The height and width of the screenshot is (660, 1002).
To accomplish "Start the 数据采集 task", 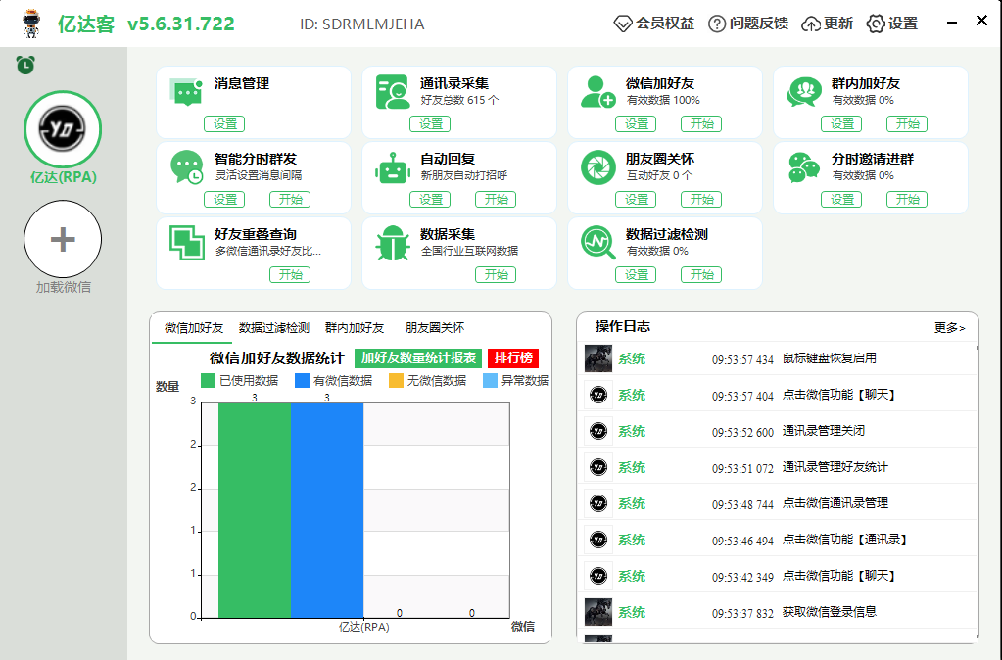I will click(x=496, y=275).
